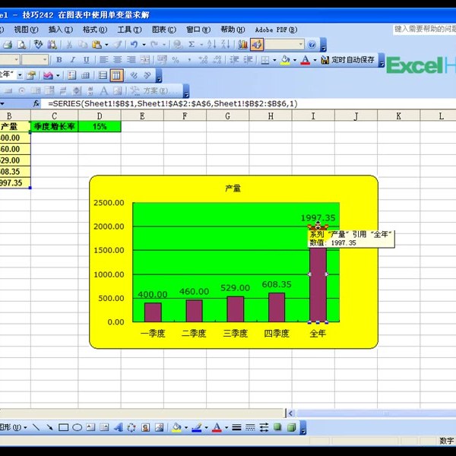Open Print Preview from the toolbar
The height and width of the screenshot is (456, 456).
point(21,45)
